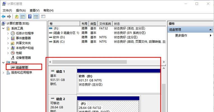Viewport: 214px width, 112px height.
Task: Select the (F:) volume row
Action: pos(107,28)
